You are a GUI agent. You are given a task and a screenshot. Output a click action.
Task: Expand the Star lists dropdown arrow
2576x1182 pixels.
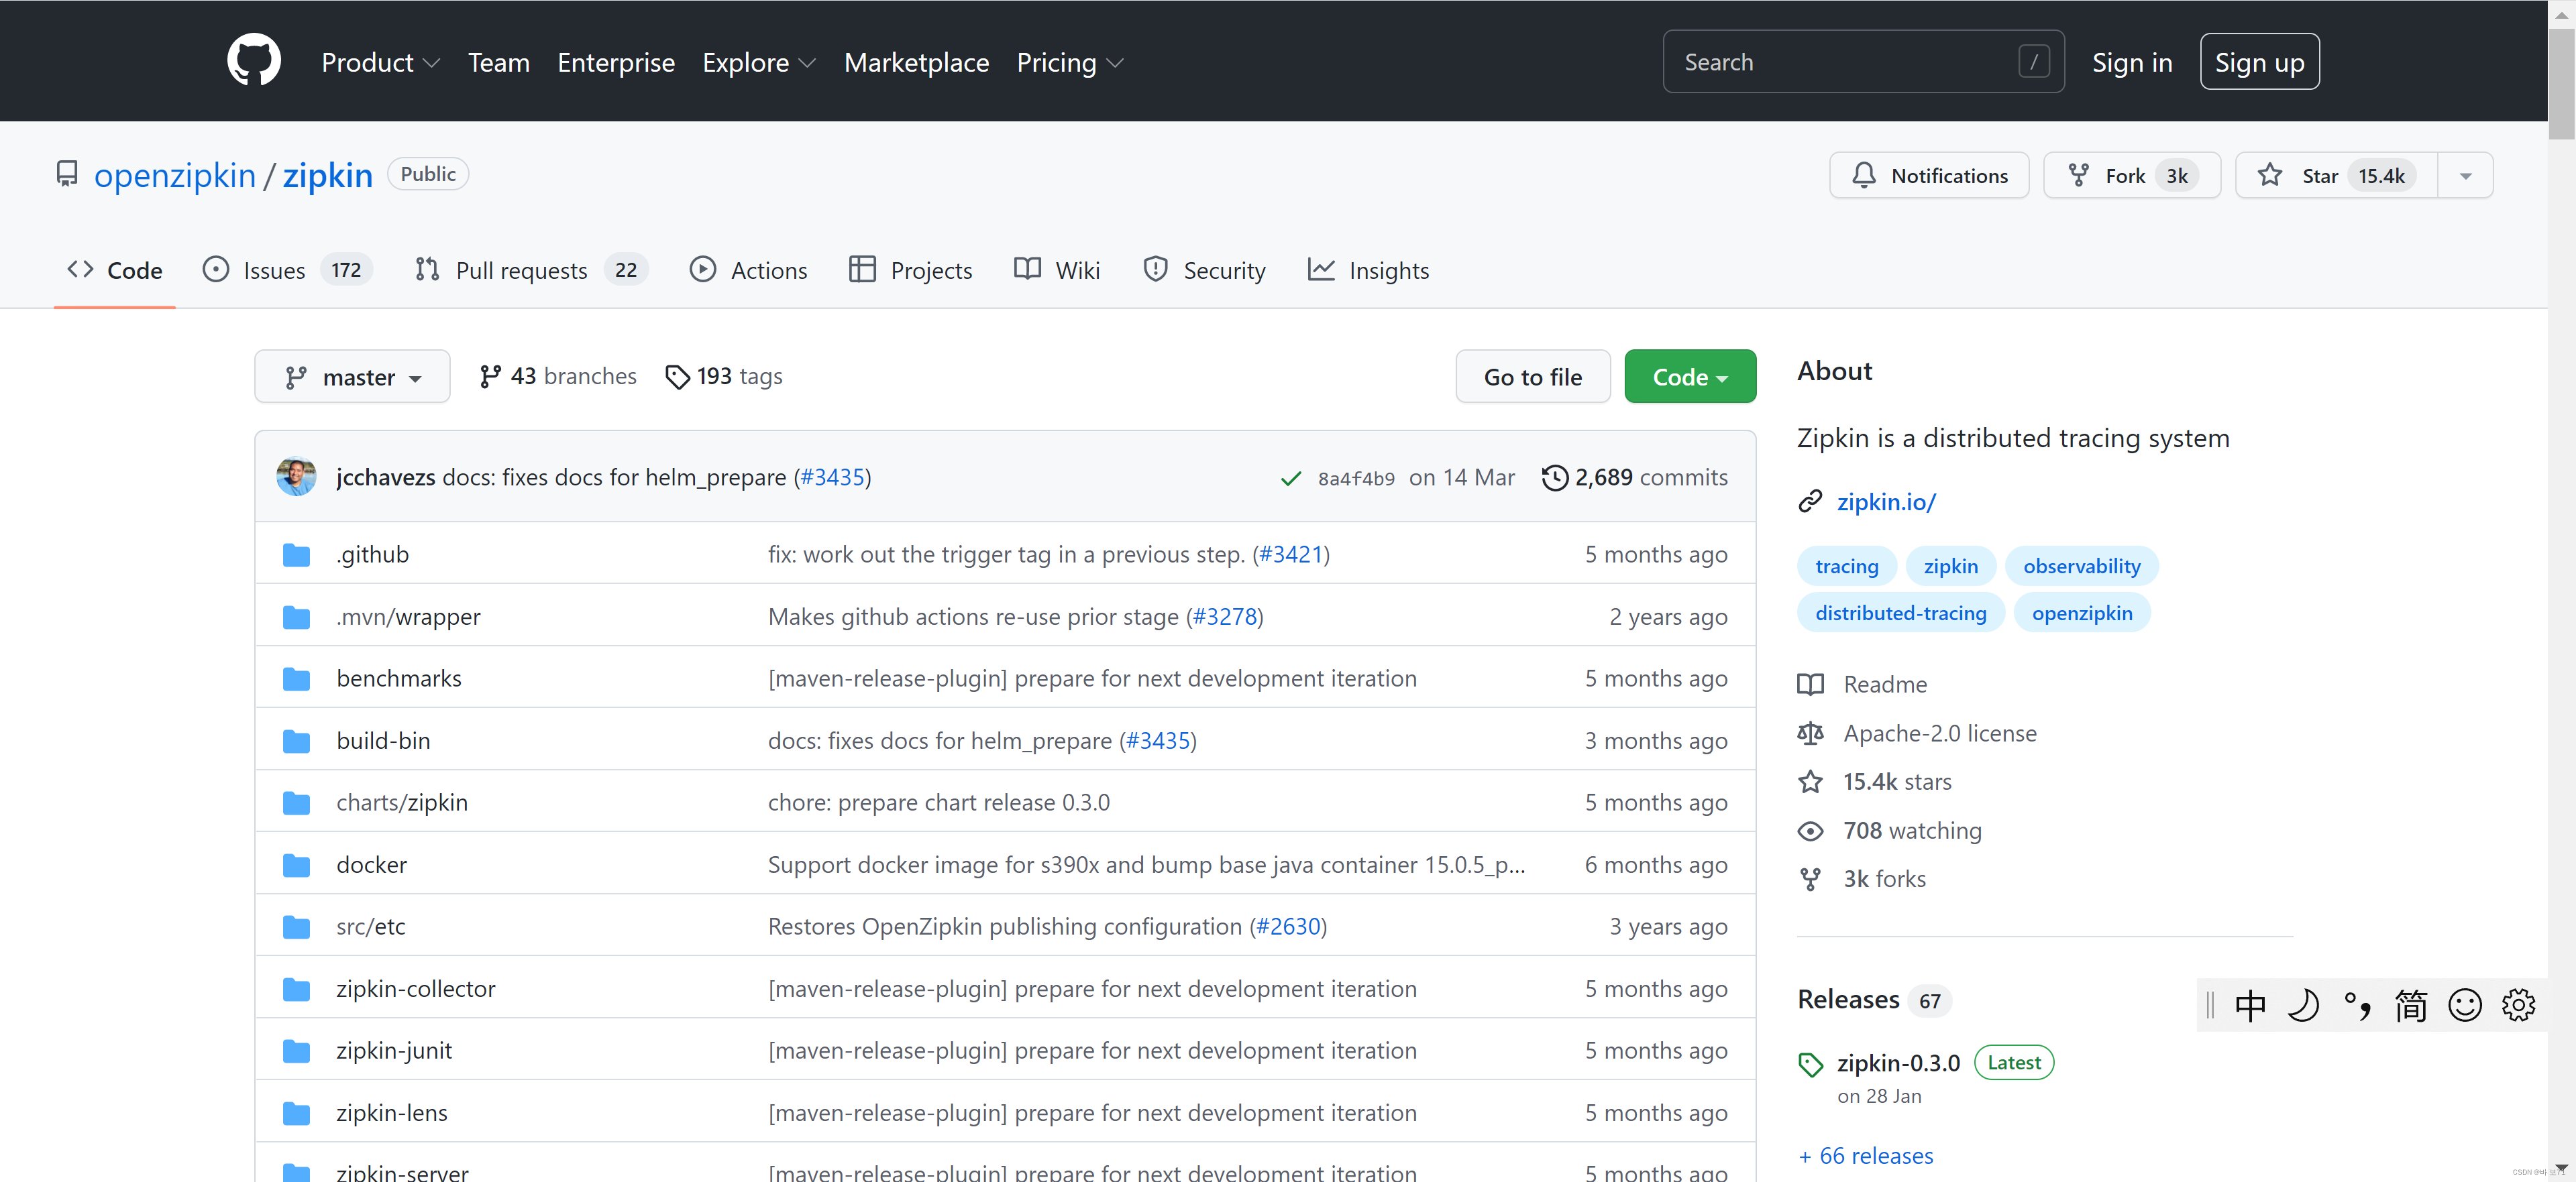[x=2465, y=176]
